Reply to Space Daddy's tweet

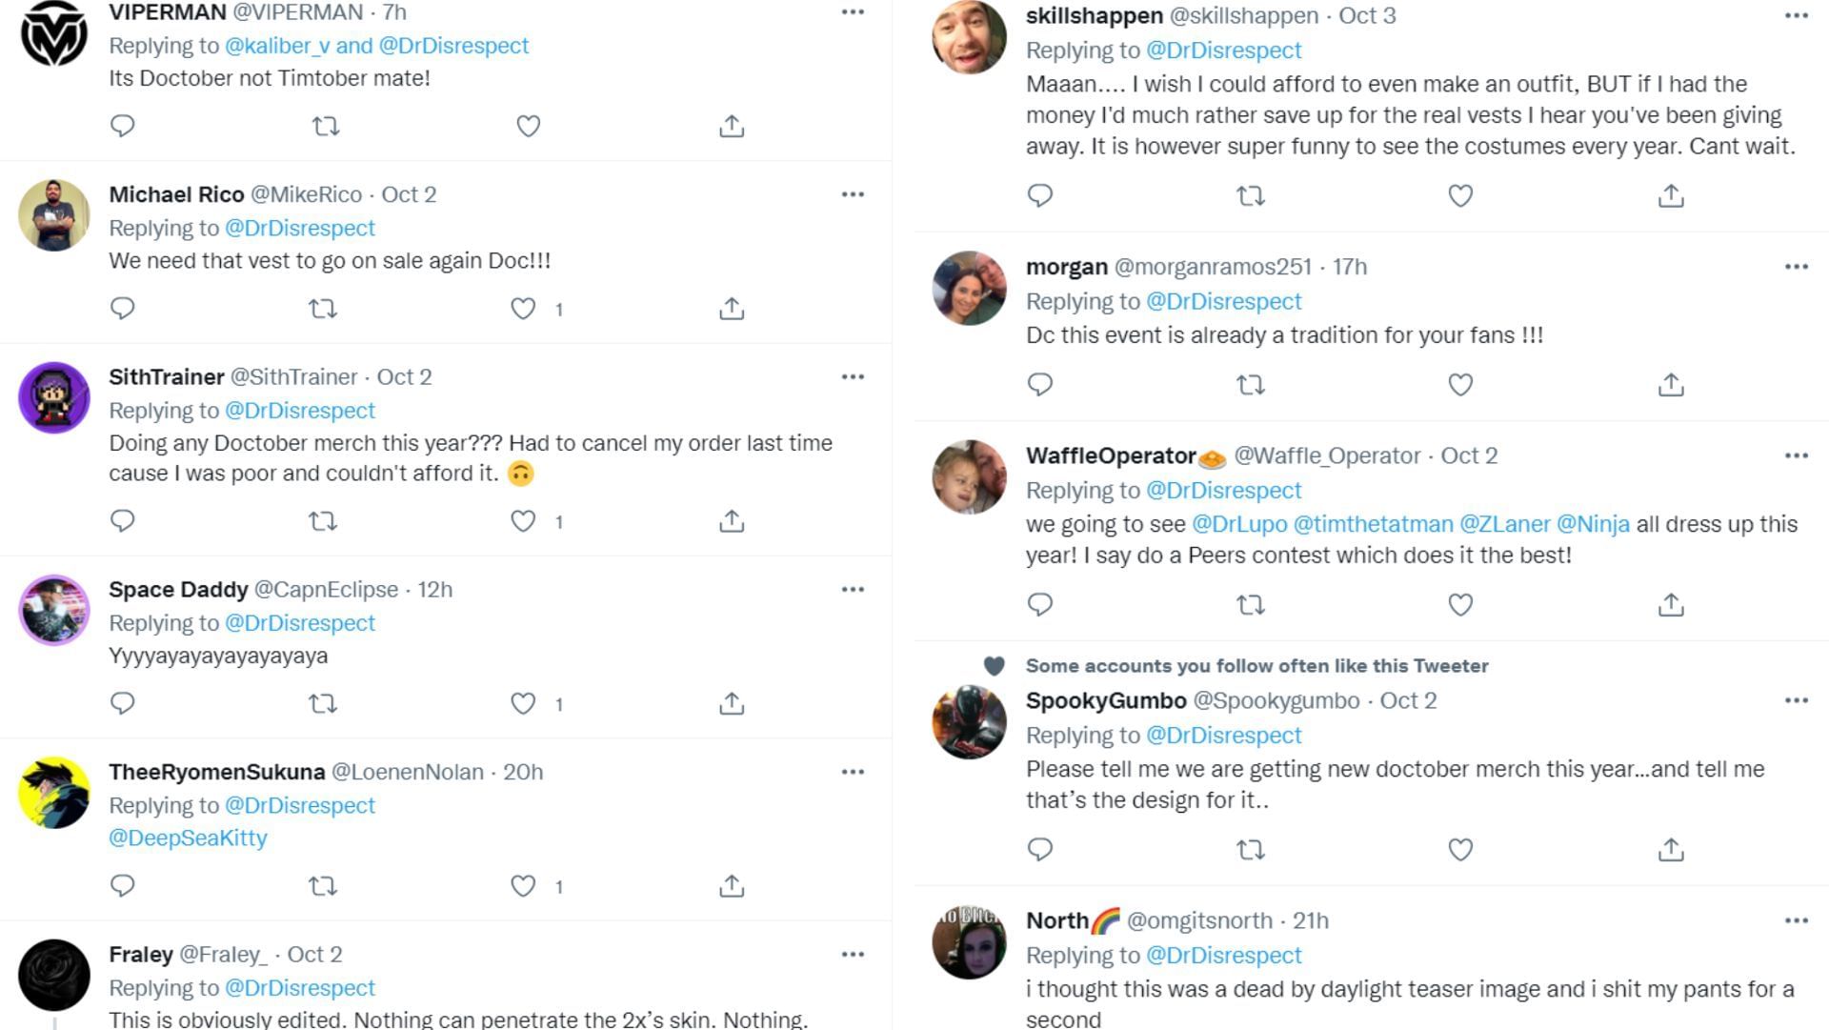point(123,703)
